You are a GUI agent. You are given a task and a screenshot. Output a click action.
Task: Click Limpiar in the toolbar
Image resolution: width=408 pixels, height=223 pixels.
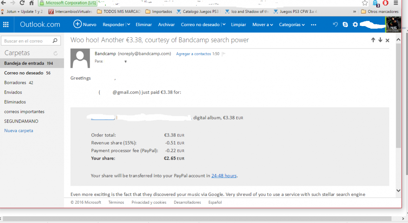[239, 25]
